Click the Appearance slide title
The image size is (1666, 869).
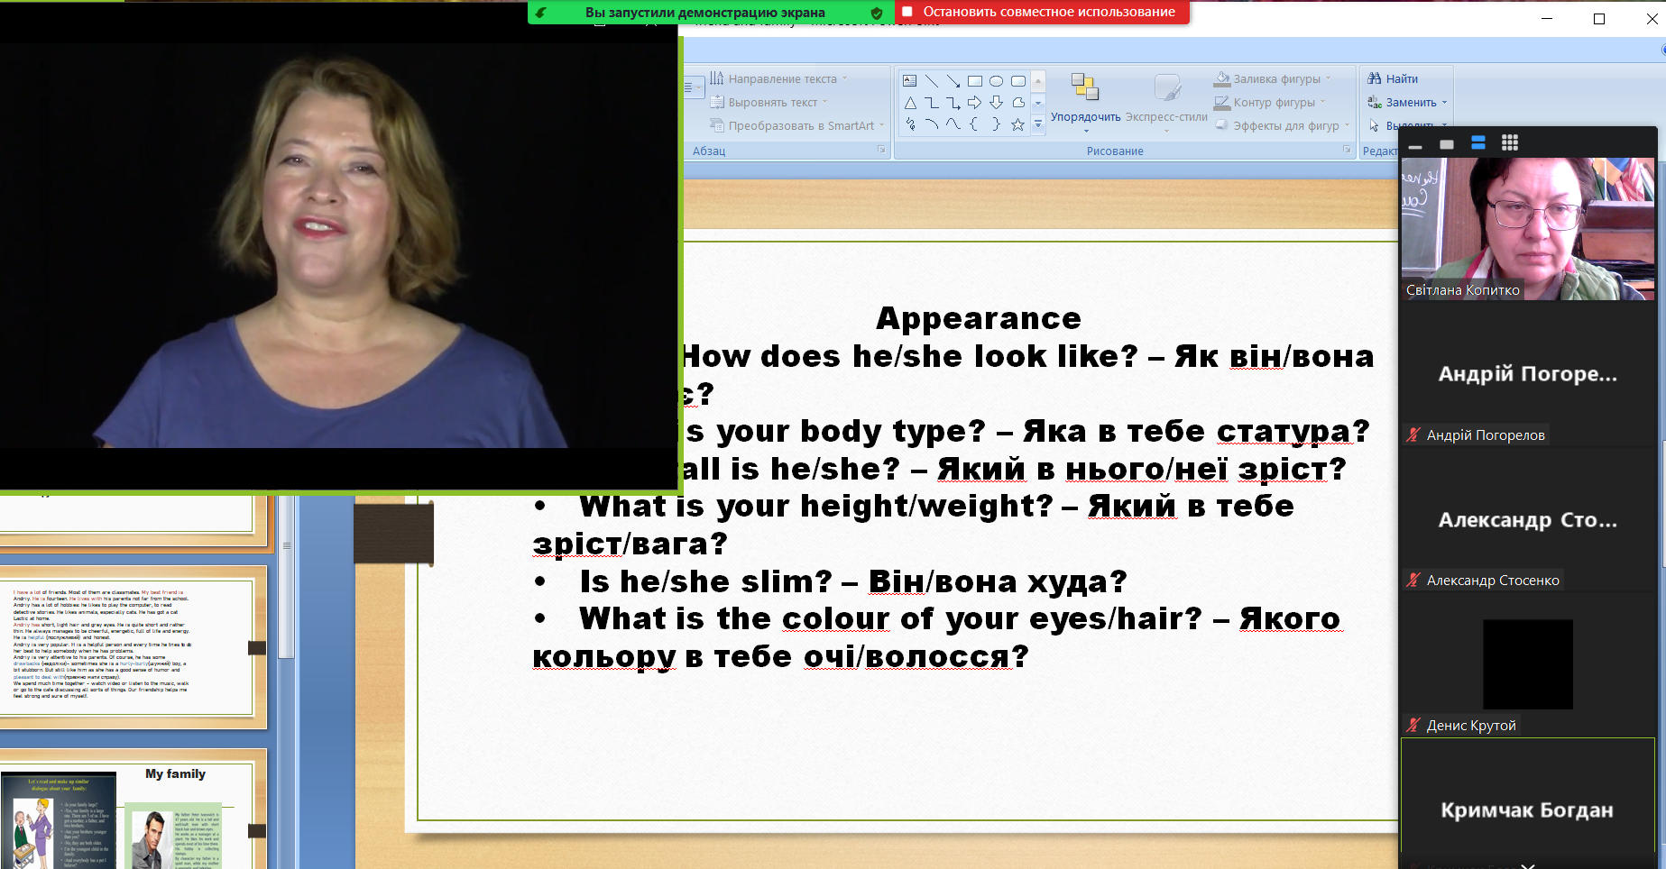(979, 318)
